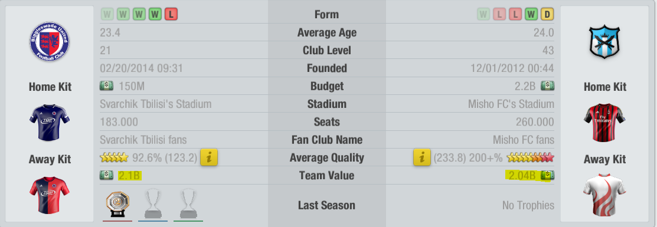Click the second grey trophy cup
This screenshot has width=657, height=227.
pos(152,203)
